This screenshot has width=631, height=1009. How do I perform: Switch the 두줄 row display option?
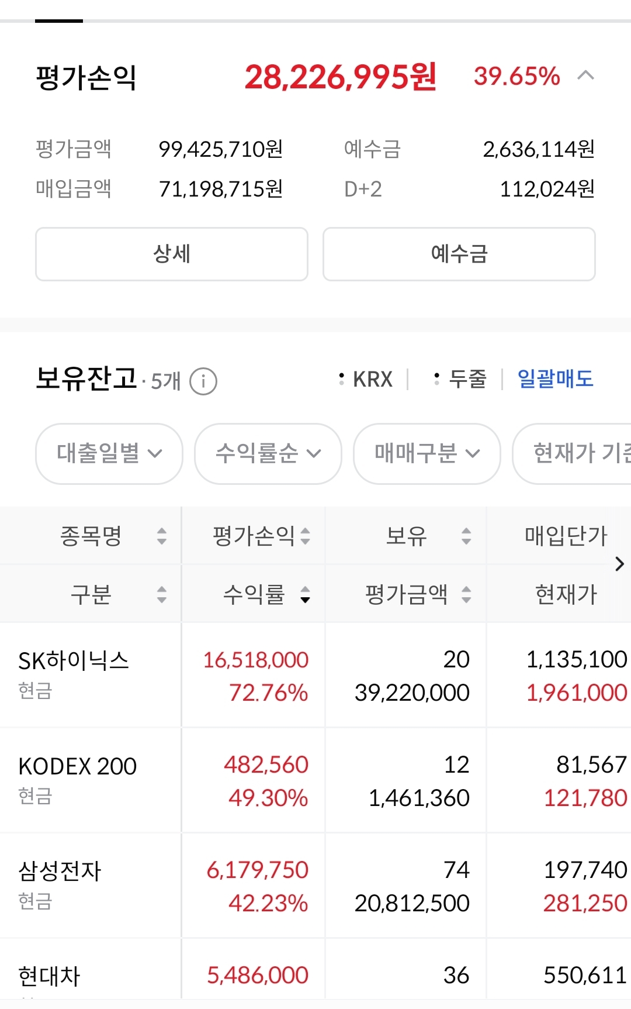(460, 379)
